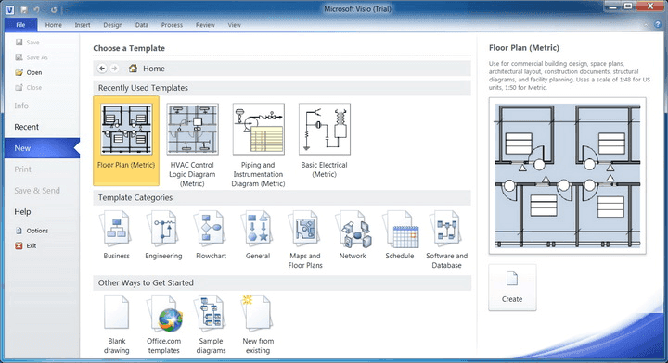Open Sample diagrams
The height and width of the screenshot is (363, 668).
pyautogui.click(x=211, y=325)
